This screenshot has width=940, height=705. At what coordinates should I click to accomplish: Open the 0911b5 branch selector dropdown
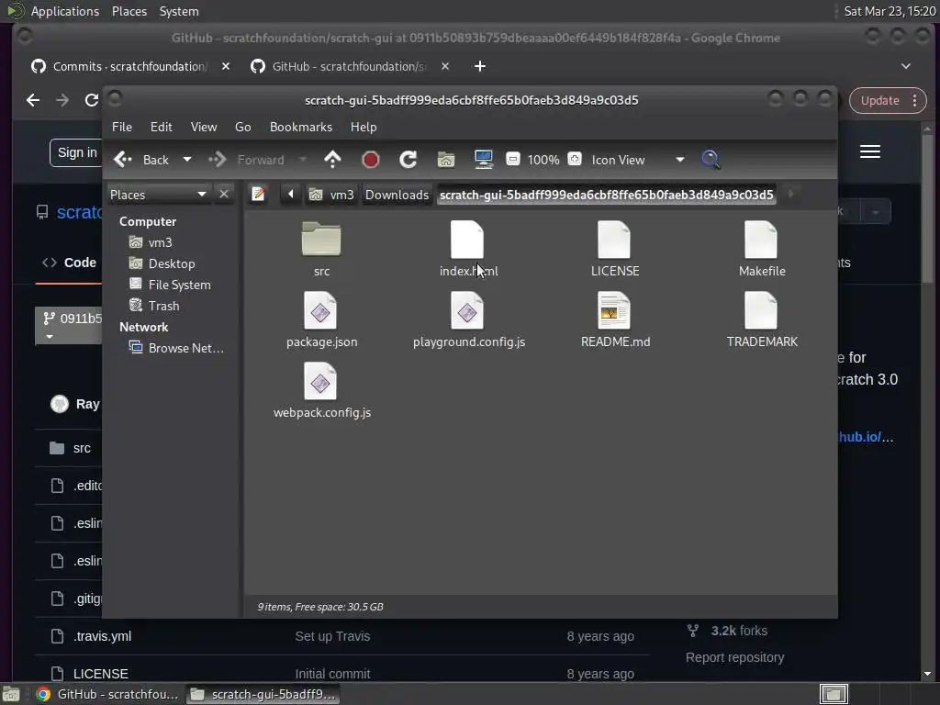point(70,326)
